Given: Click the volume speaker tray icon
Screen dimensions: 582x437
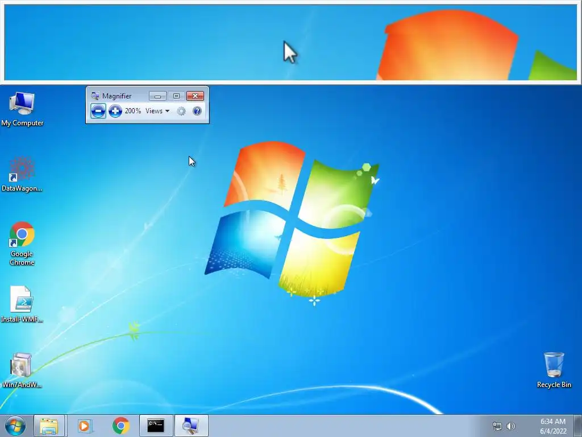Looking at the screenshot, I should pyautogui.click(x=511, y=426).
